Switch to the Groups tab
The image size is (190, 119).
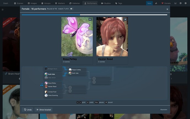pyautogui.click(x=46, y=3)
